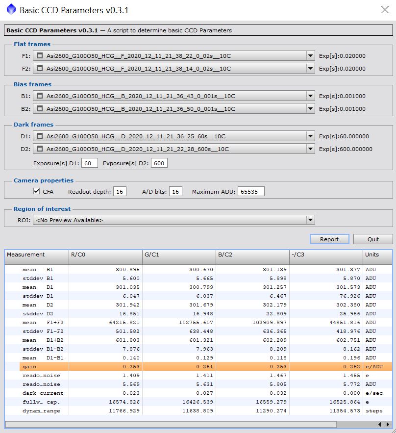The height and width of the screenshot is (433, 396).
Task: Click the Maximum ADU field
Action: (x=251, y=192)
